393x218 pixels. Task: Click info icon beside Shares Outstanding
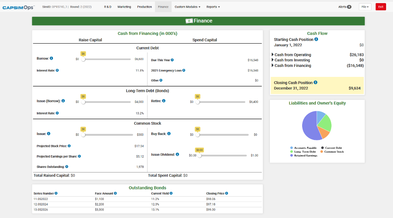(x=67, y=167)
